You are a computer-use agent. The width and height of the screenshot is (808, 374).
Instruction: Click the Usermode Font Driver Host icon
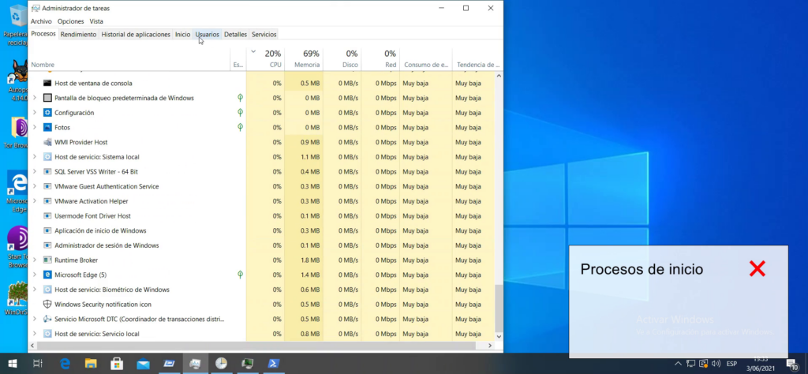[x=47, y=216]
